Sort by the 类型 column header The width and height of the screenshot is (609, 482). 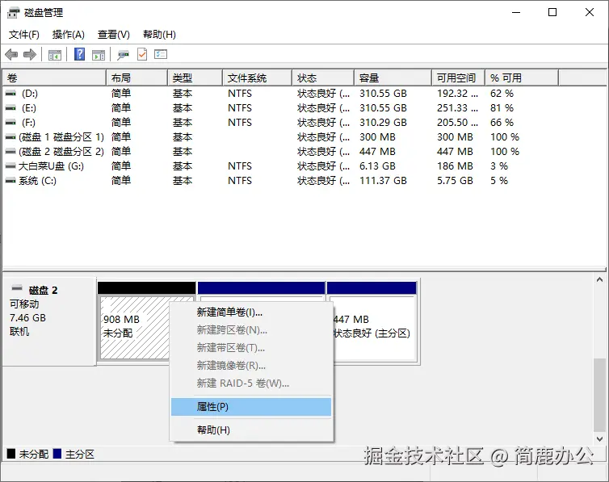click(x=195, y=78)
